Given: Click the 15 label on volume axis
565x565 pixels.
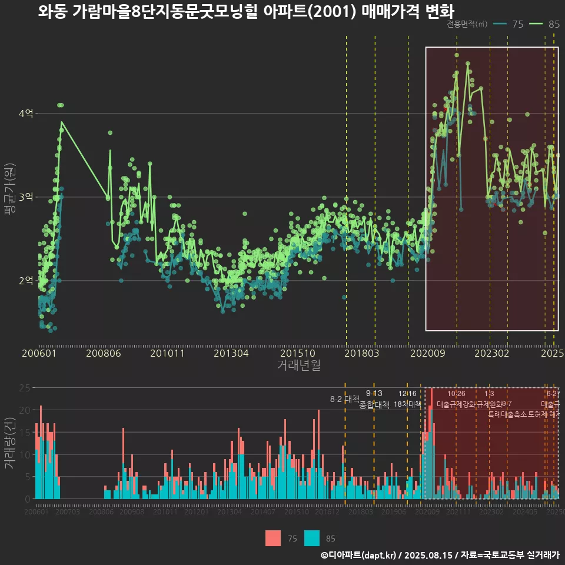Looking at the screenshot, I should click(x=25, y=433).
